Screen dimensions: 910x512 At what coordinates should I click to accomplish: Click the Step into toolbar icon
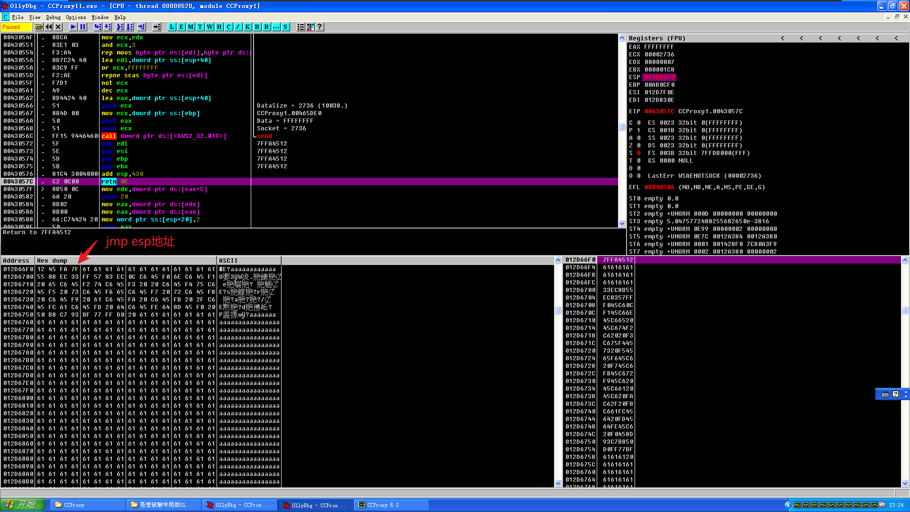click(x=98, y=27)
